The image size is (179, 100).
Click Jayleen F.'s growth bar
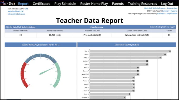click(119, 61)
